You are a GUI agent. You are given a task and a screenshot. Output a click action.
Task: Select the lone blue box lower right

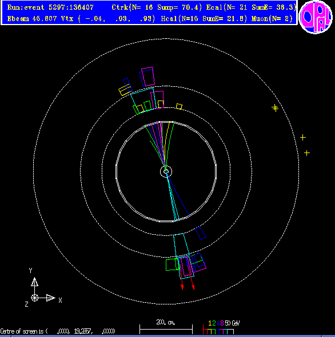point(201,233)
